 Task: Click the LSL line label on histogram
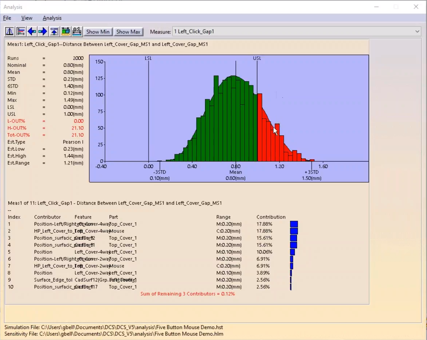click(x=148, y=58)
